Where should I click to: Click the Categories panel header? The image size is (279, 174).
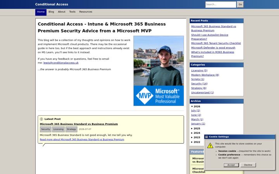pos(217,65)
